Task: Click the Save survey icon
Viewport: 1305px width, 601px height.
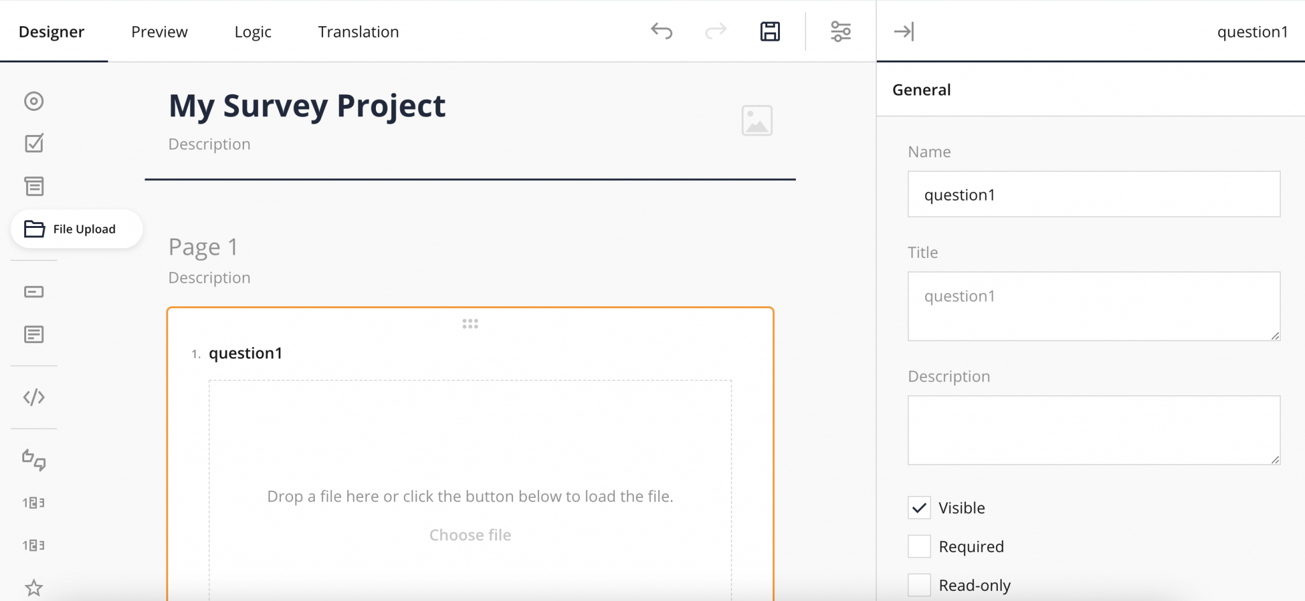Action: 770,31
